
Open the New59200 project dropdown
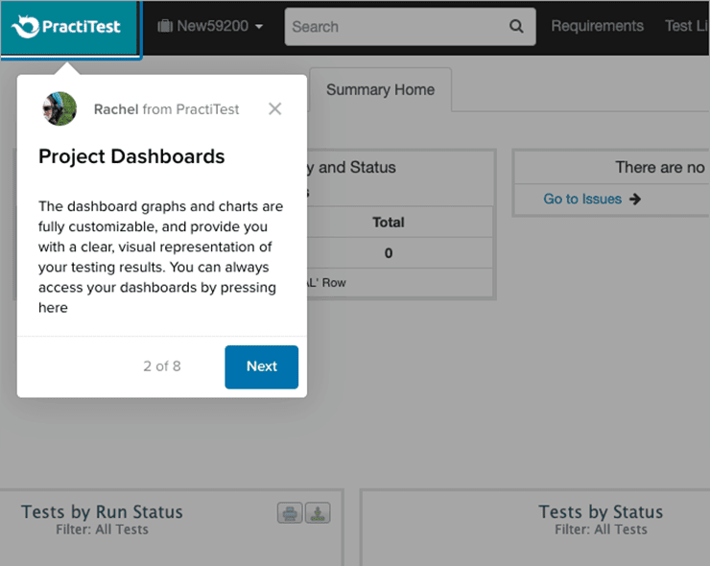(210, 26)
